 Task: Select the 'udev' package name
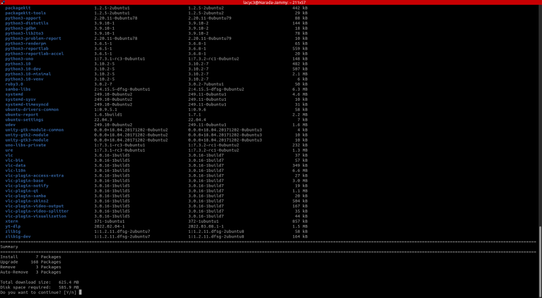tap(10, 125)
